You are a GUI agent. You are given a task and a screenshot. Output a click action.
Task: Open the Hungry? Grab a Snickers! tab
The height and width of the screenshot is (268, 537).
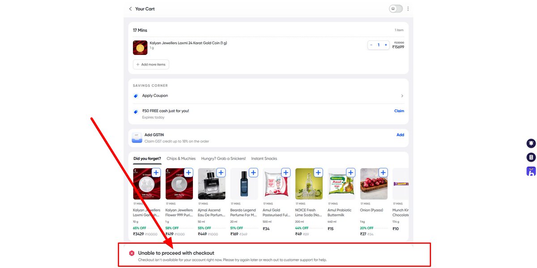click(223, 159)
